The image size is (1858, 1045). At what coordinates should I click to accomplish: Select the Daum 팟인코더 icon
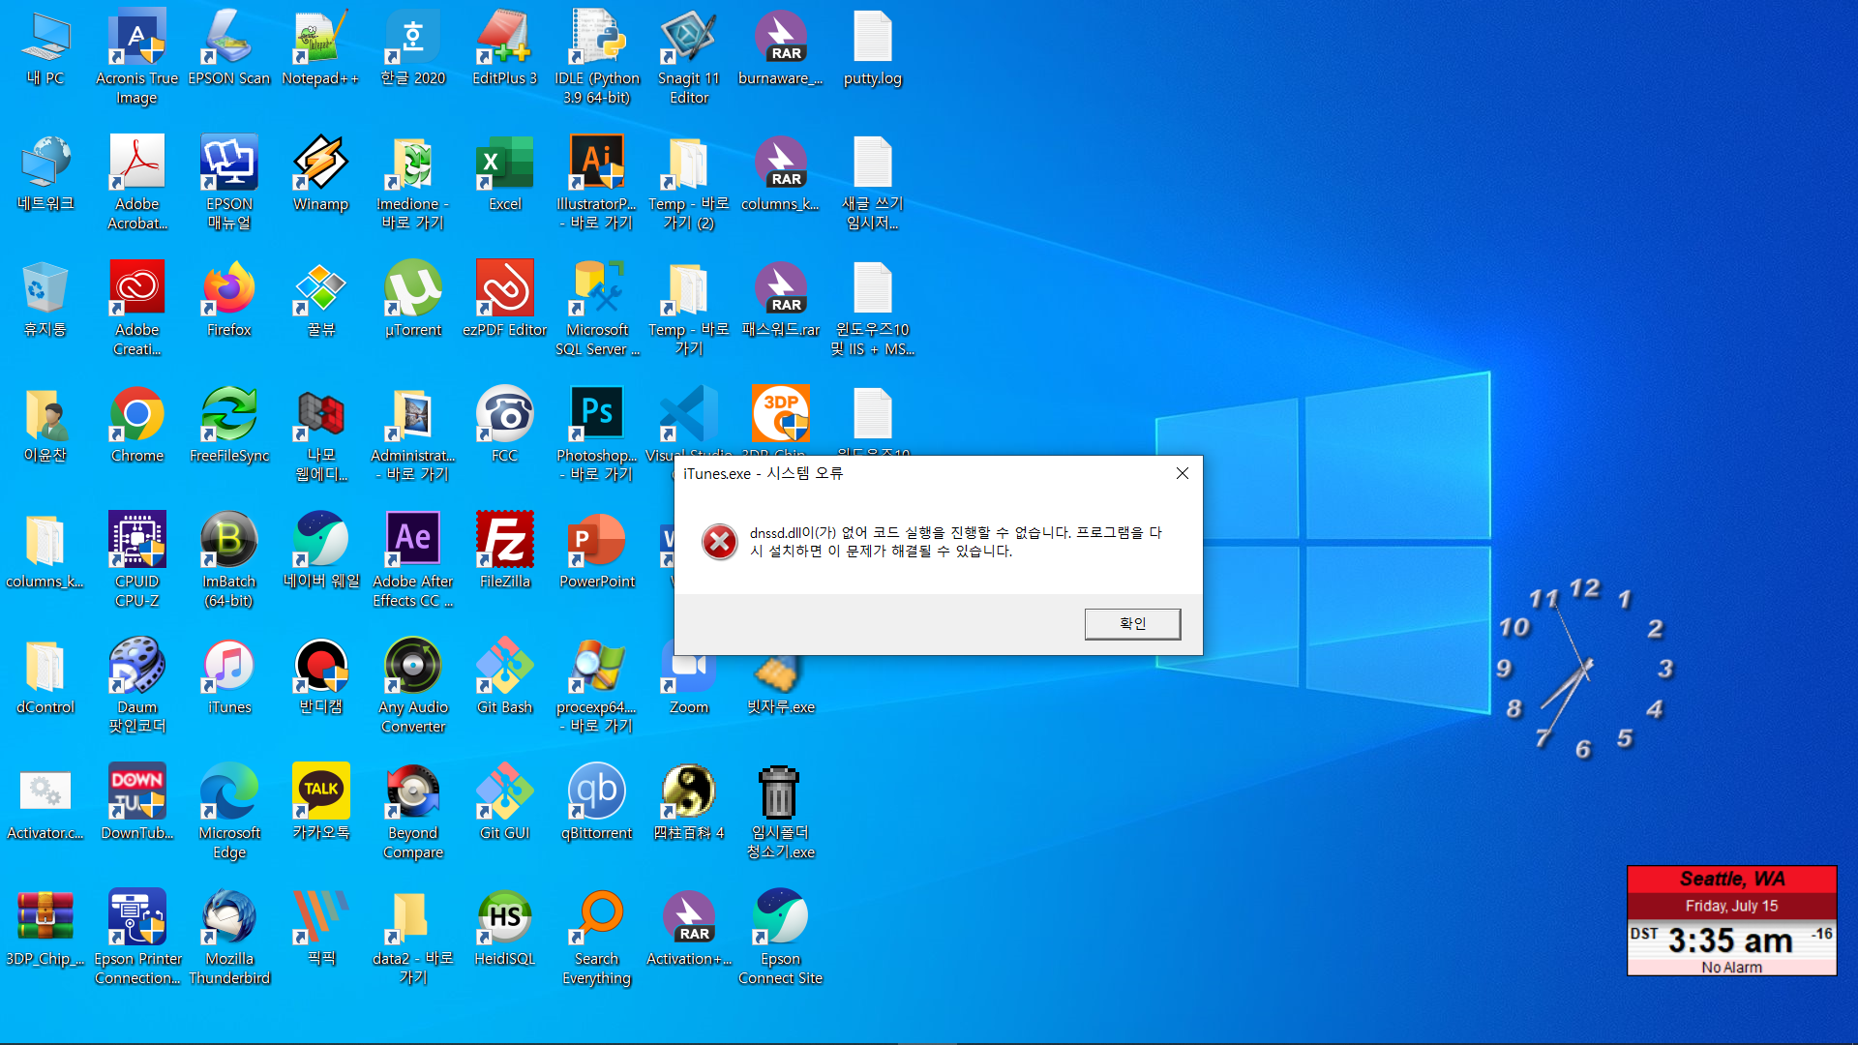[x=136, y=687]
